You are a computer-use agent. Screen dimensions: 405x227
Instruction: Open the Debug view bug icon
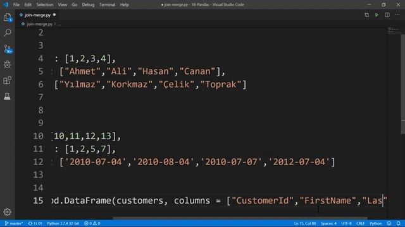click(8, 64)
